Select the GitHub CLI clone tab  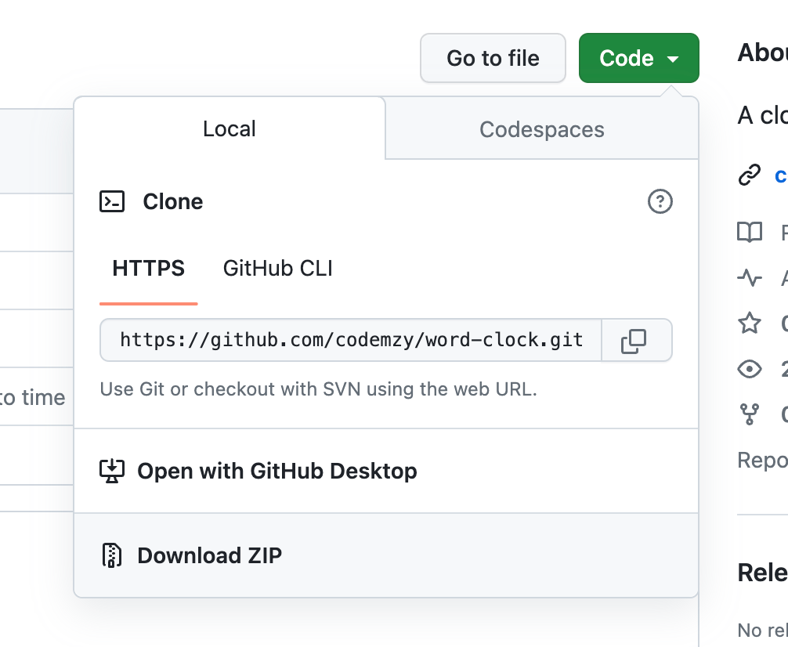pos(278,269)
